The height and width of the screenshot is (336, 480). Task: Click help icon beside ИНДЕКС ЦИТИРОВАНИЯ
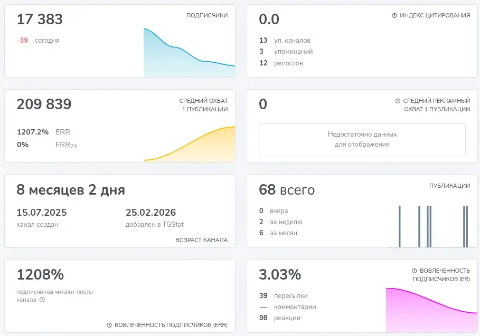[394, 15]
